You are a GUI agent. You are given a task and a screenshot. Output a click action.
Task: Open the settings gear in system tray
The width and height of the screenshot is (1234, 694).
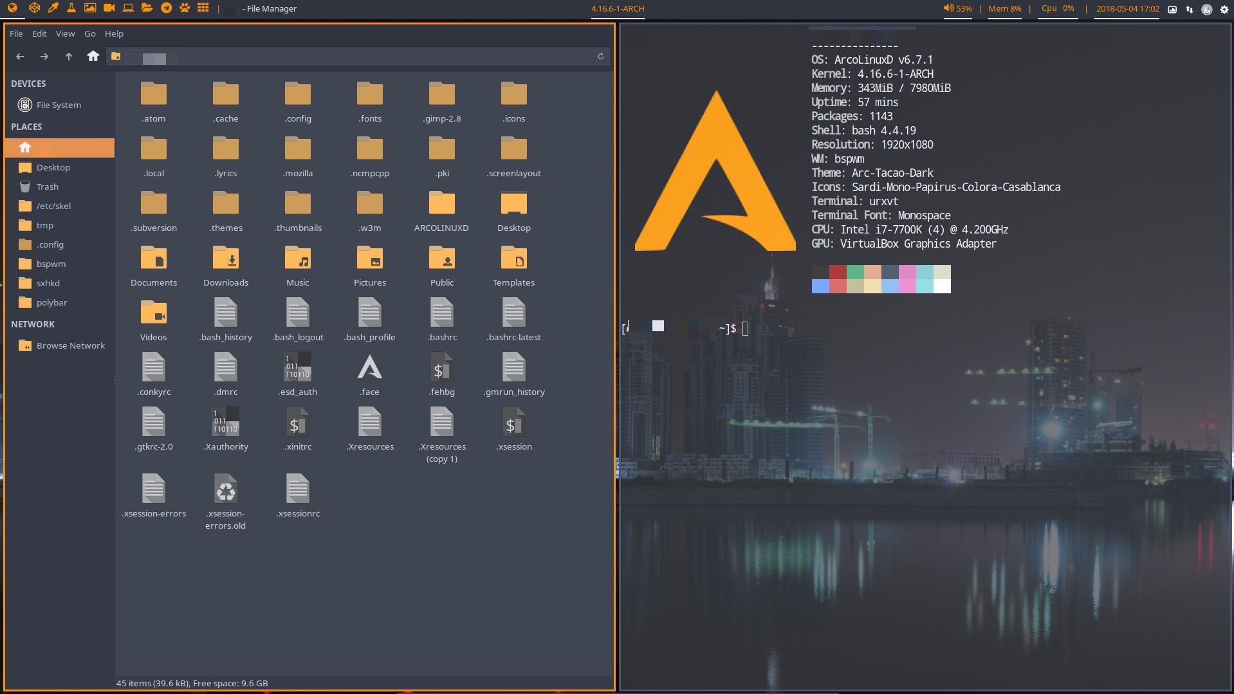coord(1224,9)
